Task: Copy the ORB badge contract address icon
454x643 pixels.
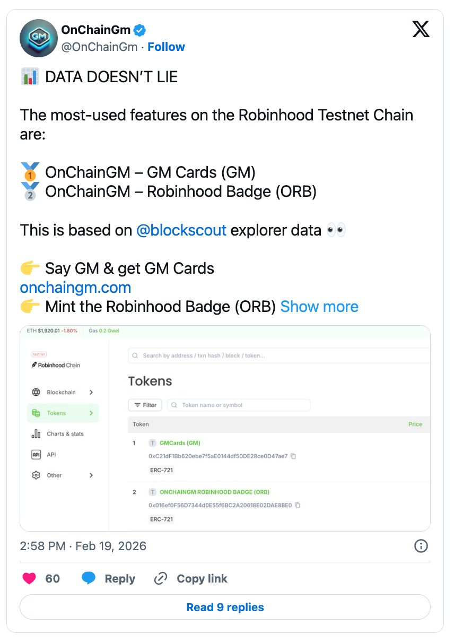Action: pos(298,505)
